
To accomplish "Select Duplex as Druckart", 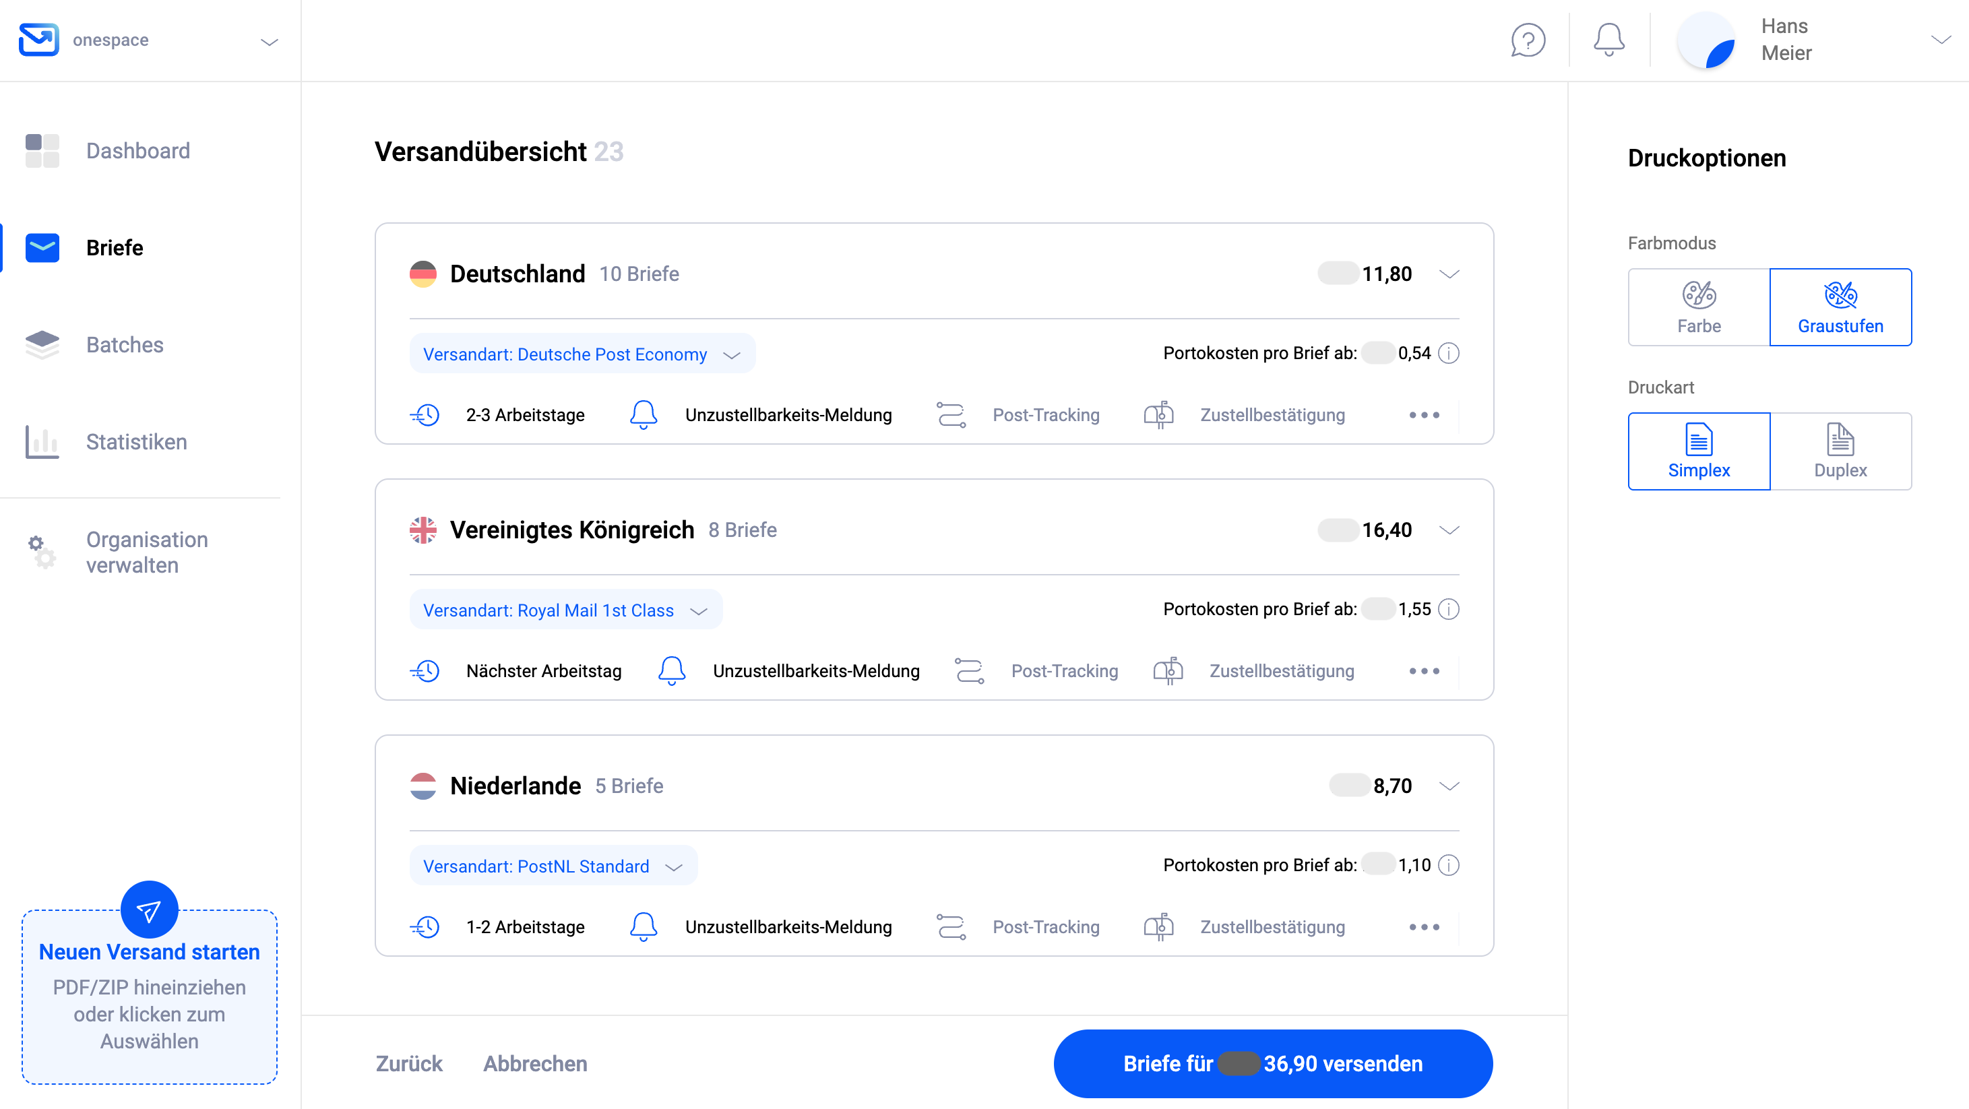I will point(1840,451).
